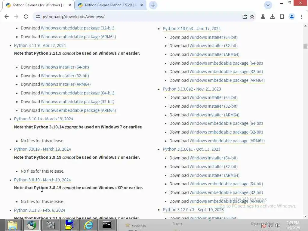Click scrollbar down arrow
This screenshot has width=308, height=231.
(x=305, y=216)
